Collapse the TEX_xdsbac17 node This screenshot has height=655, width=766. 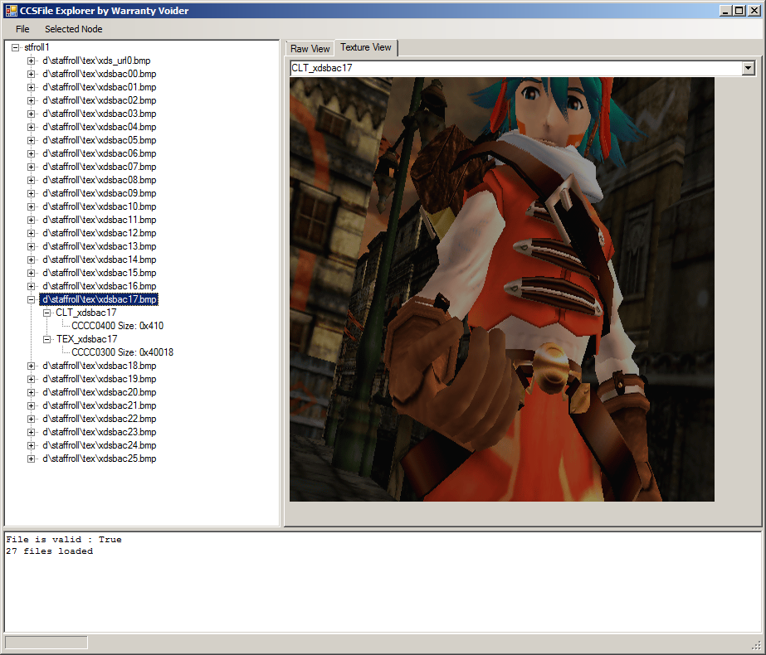47,339
